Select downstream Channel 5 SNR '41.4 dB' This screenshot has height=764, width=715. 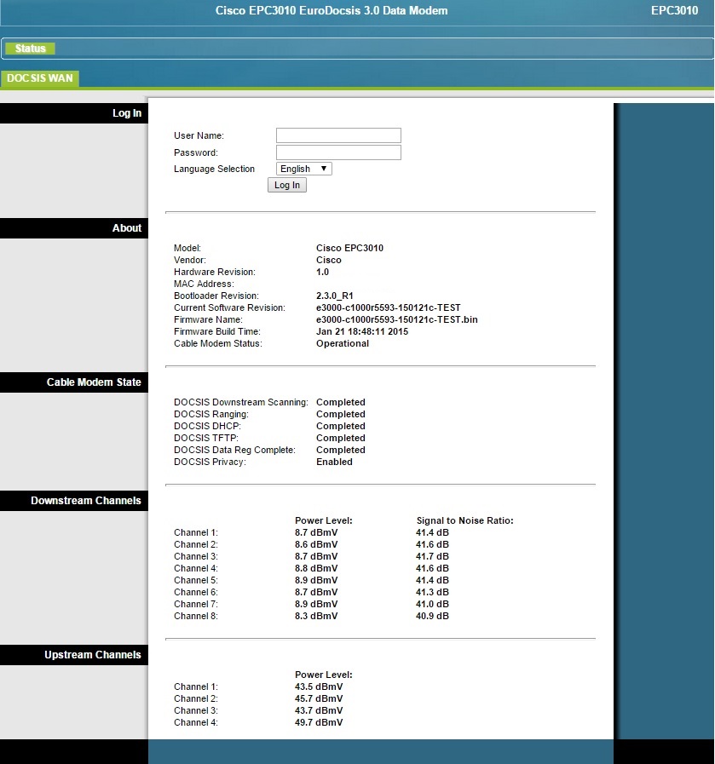[x=432, y=580]
